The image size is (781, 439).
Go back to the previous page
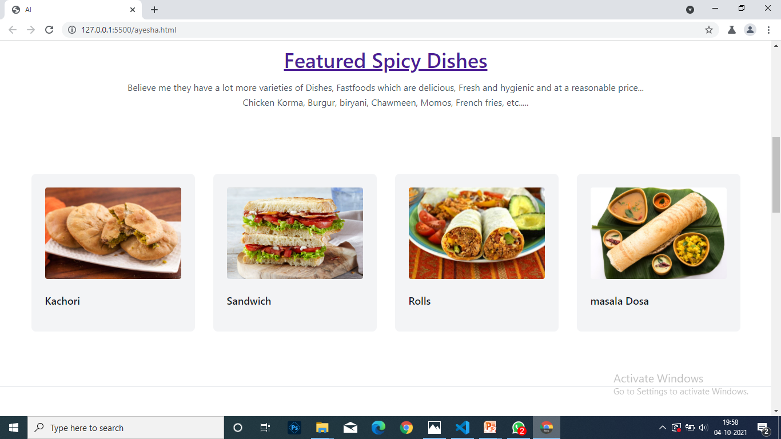(x=11, y=30)
